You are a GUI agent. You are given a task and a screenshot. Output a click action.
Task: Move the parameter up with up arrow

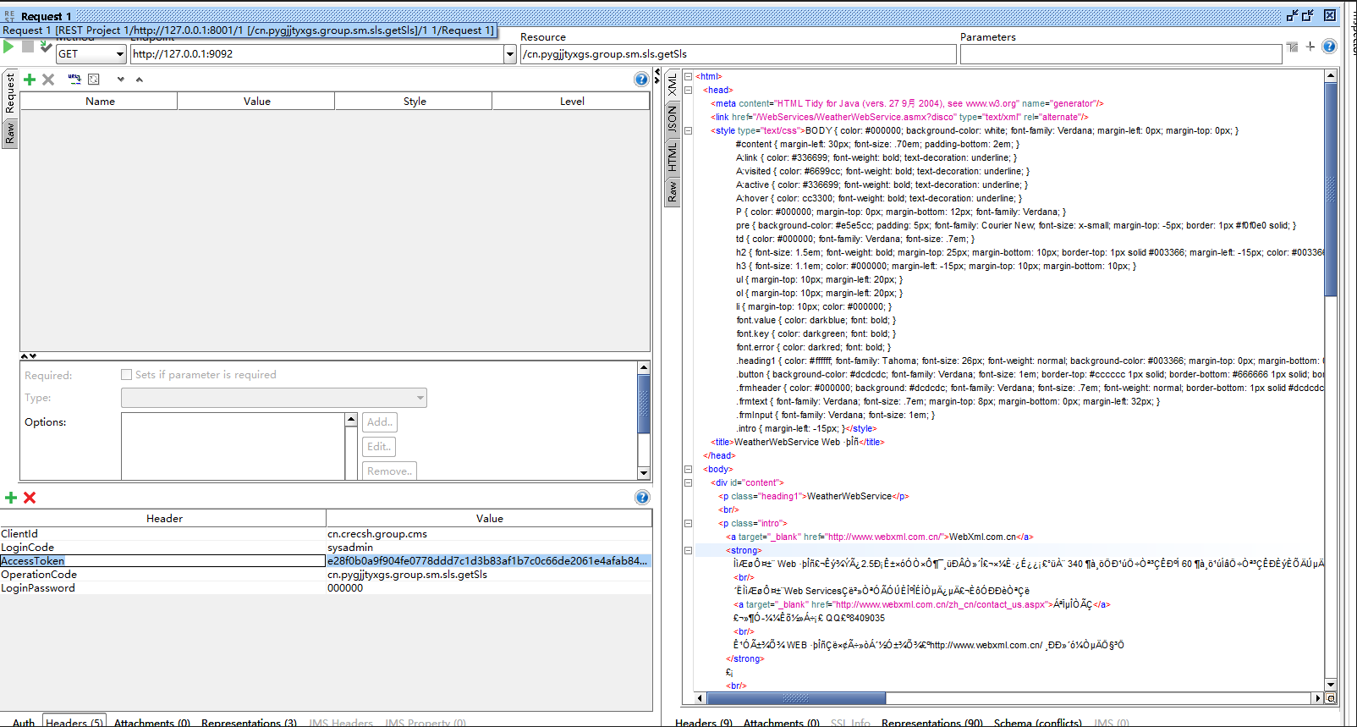[140, 80]
